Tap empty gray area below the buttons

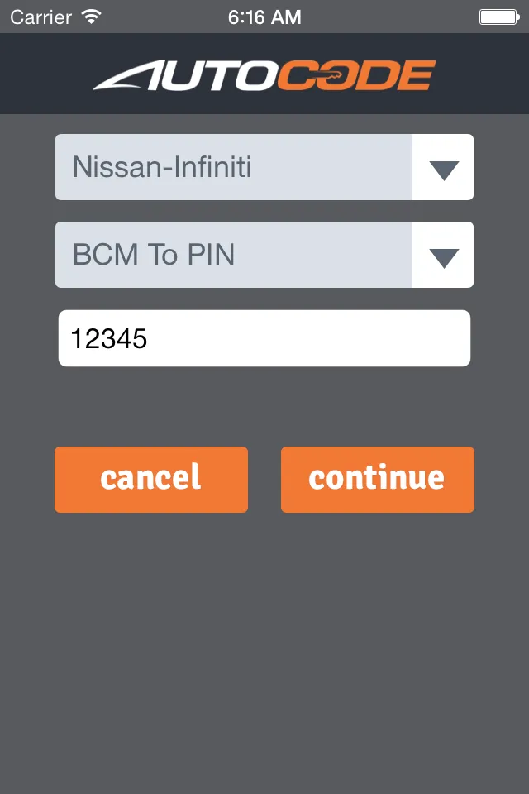tap(264, 645)
